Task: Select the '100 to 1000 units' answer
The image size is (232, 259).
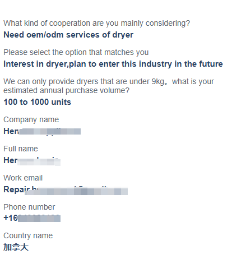Action: click(x=38, y=102)
